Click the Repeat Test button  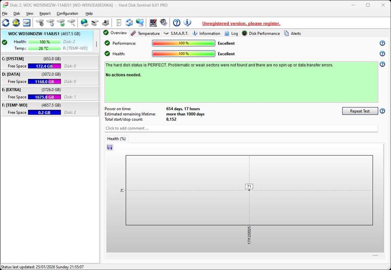360,111
